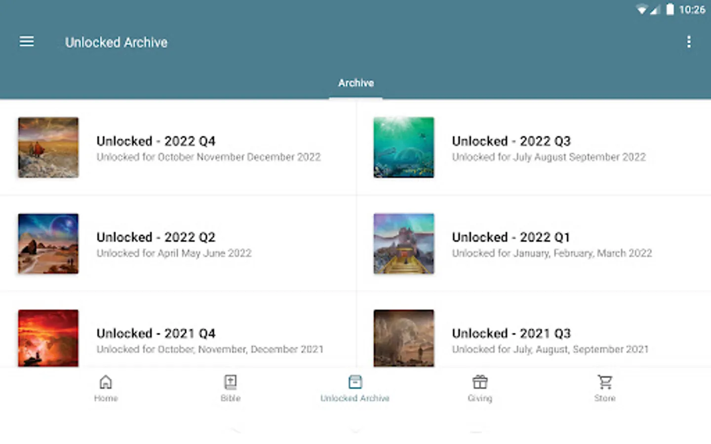Open Unlocked - 2021 Q3 entry
Screen dimensions: 711x444
click(512, 334)
